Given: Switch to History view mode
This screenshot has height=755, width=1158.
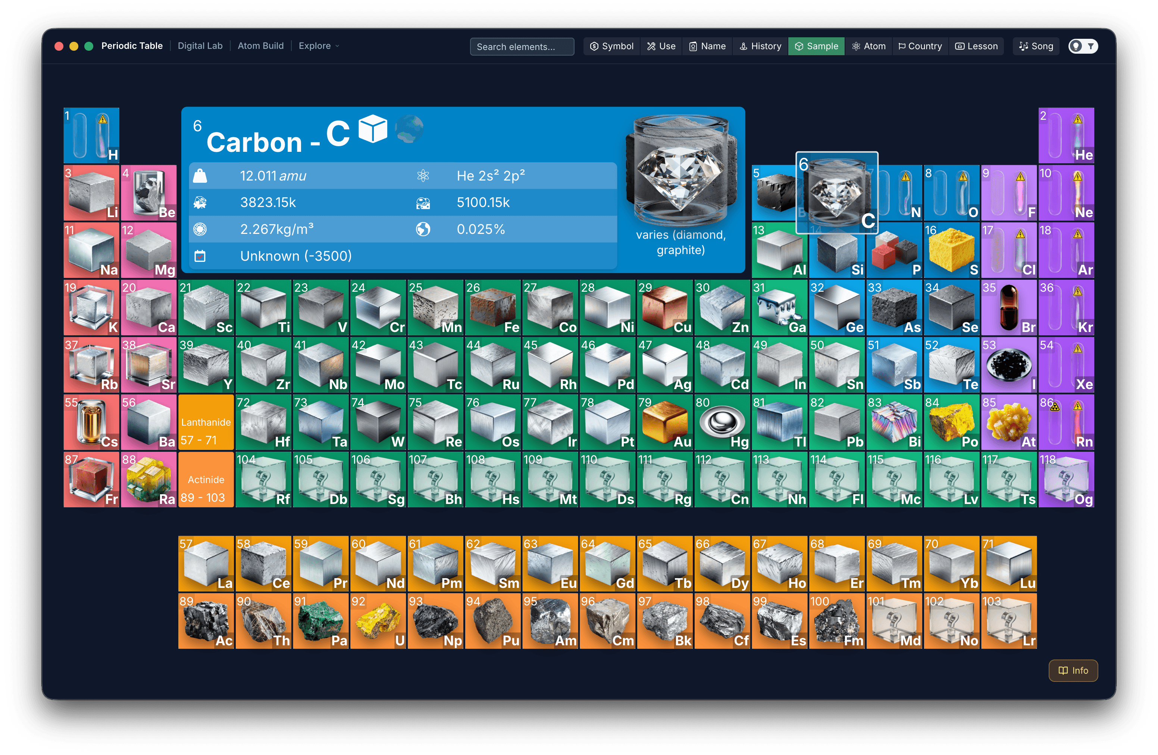Looking at the screenshot, I should 760,46.
